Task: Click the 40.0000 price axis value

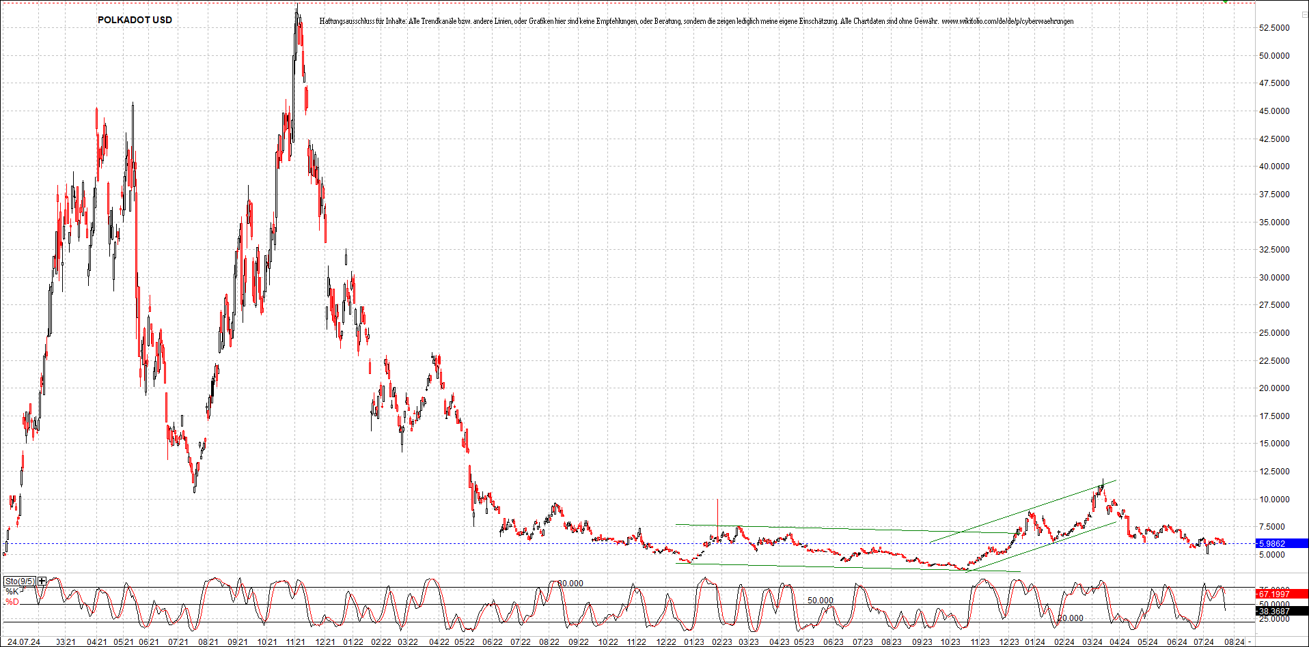Action: 1274,167
